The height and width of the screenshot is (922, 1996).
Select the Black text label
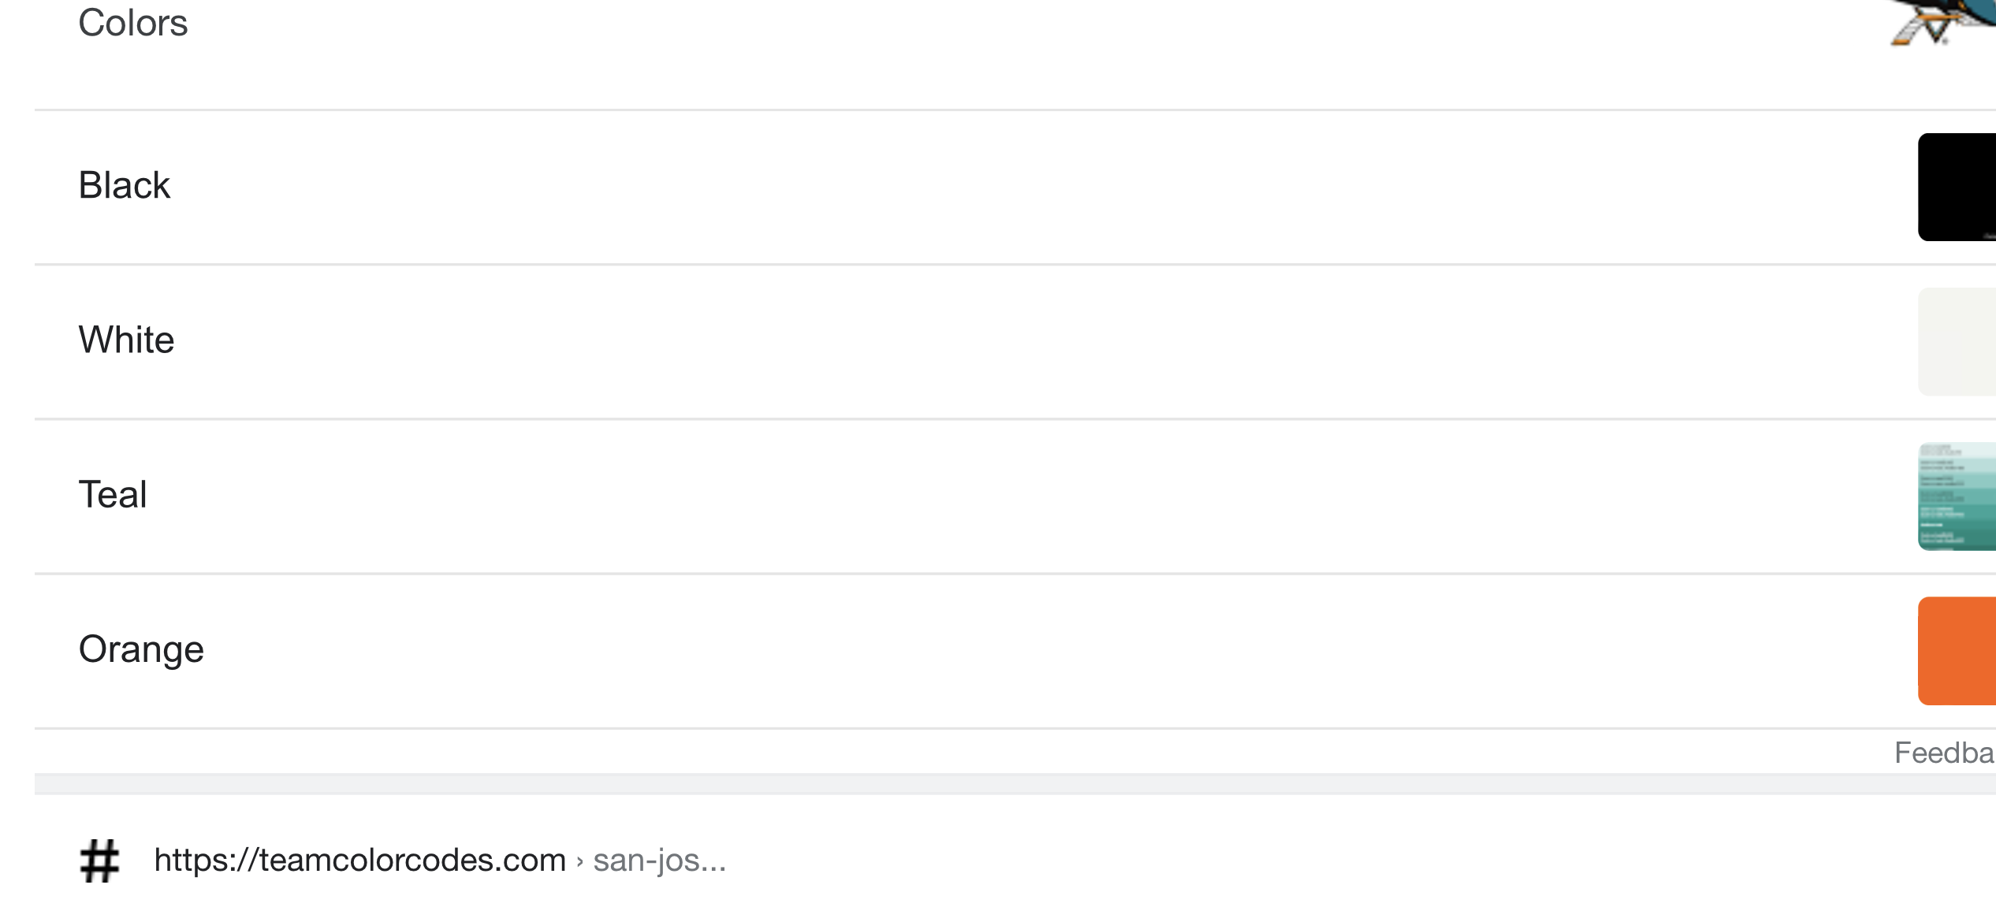point(124,186)
